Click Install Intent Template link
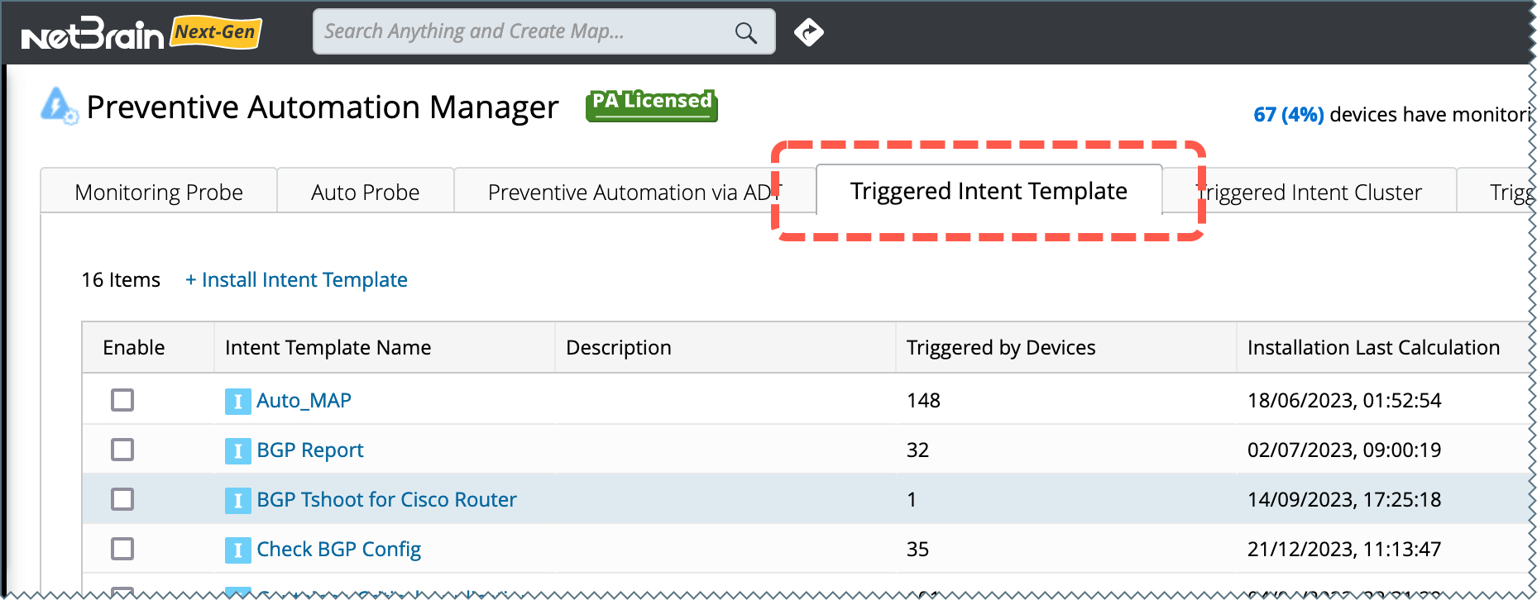The image size is (1537, 600). (x=296, y=280)
